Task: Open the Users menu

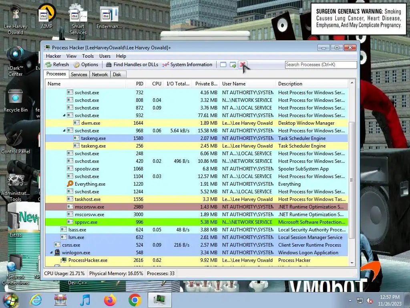Action: pos(105,56)
